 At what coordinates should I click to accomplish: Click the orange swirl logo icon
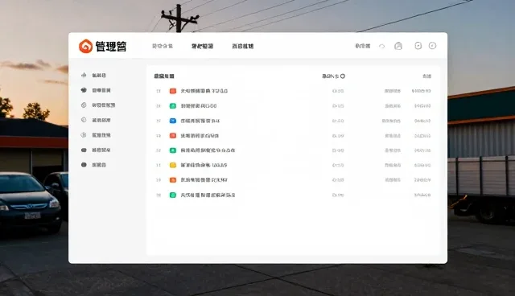[x=86, y=47]
